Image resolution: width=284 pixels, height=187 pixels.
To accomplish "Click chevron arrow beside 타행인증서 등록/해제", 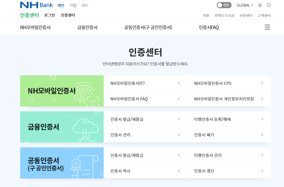I will point(262,119).
